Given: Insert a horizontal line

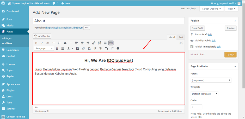Looking at the screenshot, I should [x=71, y=43].
